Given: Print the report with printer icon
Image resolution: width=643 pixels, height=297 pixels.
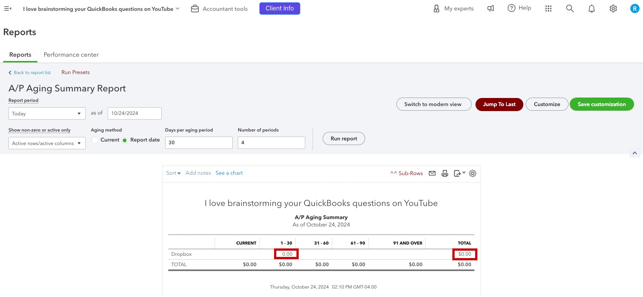Looking at the screenshot, I should tap(445, 173).
